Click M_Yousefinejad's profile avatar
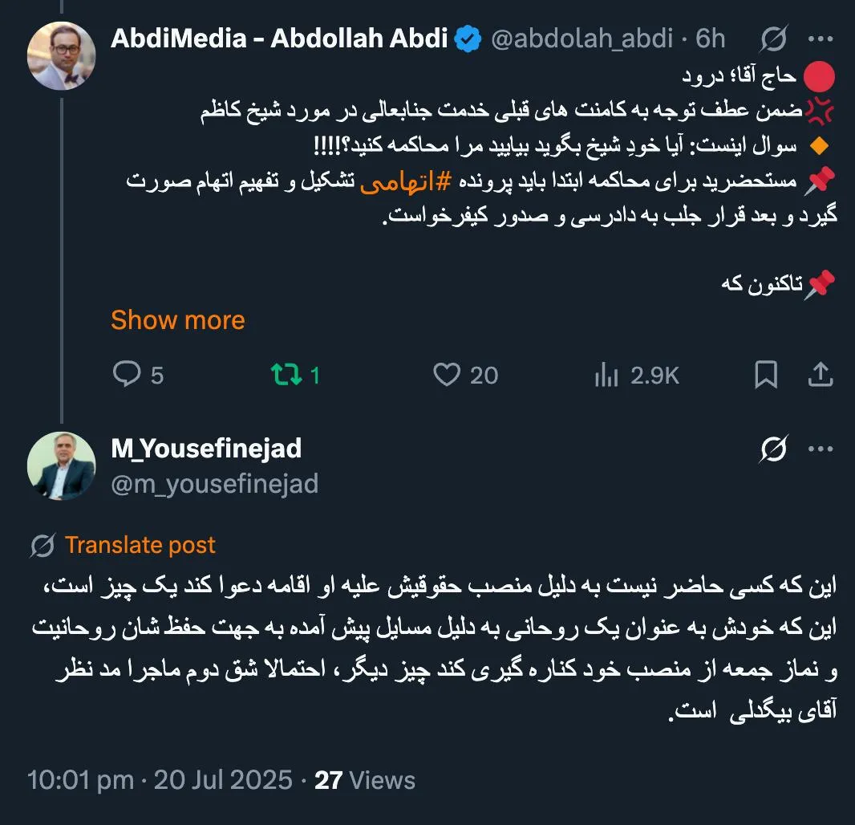The width and height of the screenshot is (855, 825). [61, 465]
